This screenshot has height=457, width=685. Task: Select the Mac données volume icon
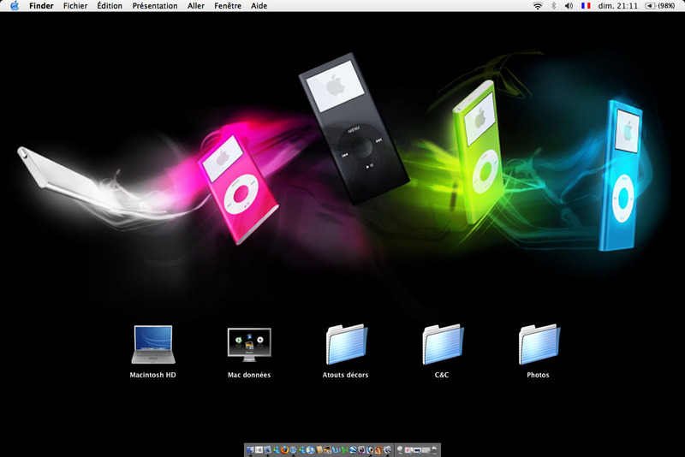pyautogui.click(x=249, y=345)
